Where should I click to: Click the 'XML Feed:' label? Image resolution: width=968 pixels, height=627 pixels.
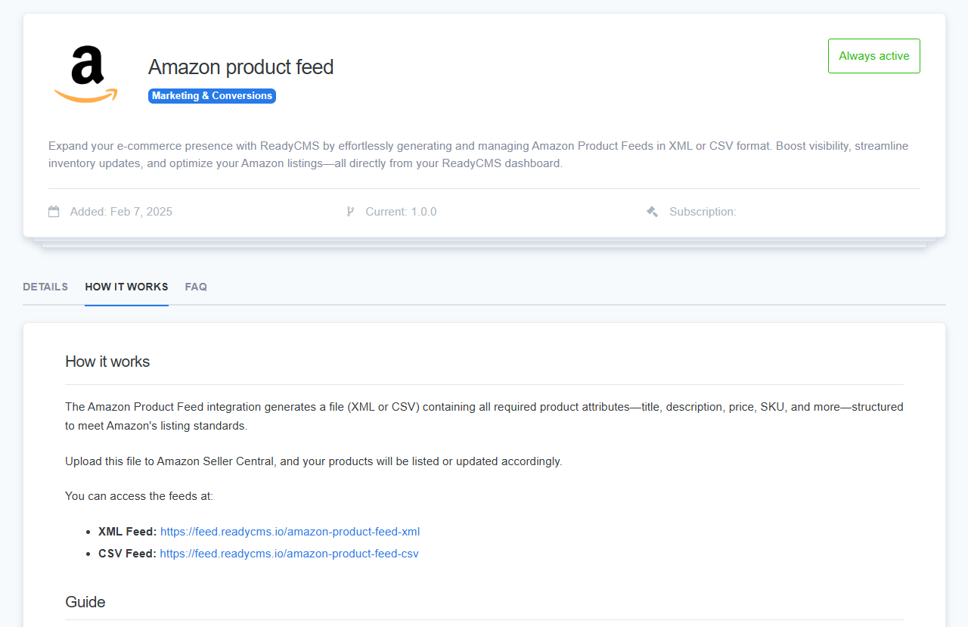127,532
